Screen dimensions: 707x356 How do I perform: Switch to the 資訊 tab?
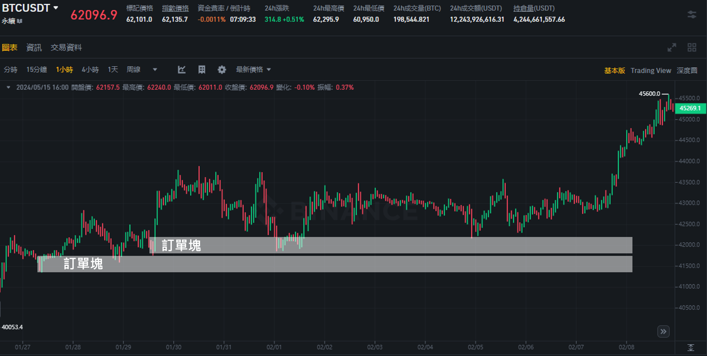[34, 47]
